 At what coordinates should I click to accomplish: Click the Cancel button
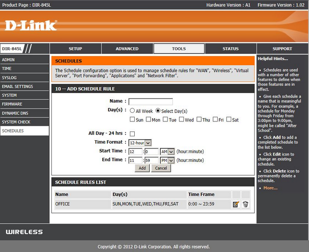tap(161, 168)
